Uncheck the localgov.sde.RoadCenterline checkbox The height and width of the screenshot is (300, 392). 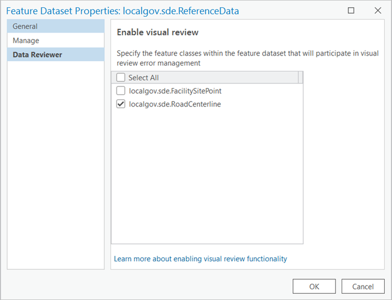121,104
